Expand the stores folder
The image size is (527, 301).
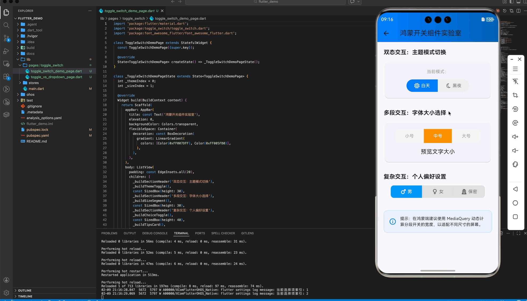[x=34, y=83]
